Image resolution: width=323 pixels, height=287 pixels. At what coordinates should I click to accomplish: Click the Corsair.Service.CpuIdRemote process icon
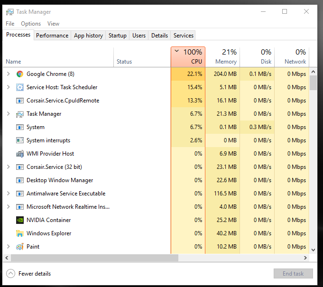tap(20, 101)
